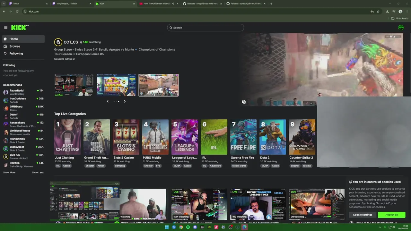Switch to the k1ngPenguin_ Twitch tab
Image resolution: width=411 pixels, height=231 pixels.
pyautogui.click(x=71, y=4)
